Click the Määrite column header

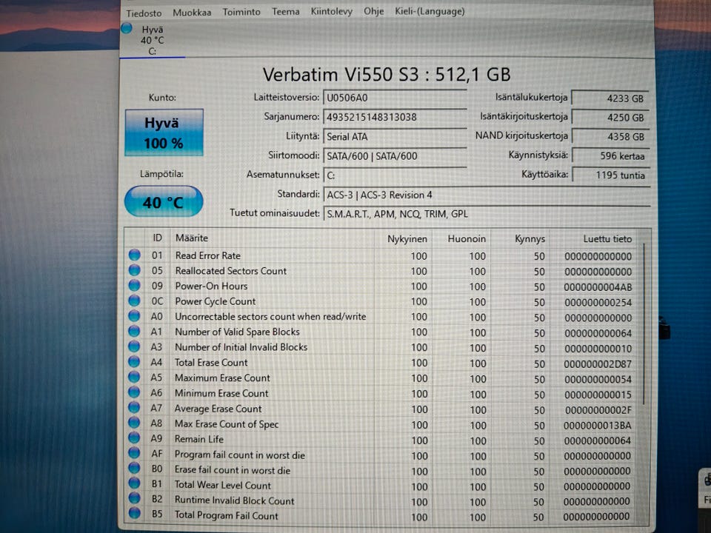pos(191,238)
